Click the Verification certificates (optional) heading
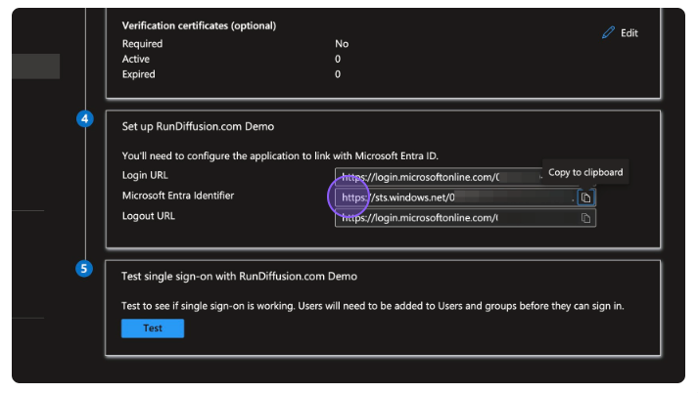 coord(199,25)
